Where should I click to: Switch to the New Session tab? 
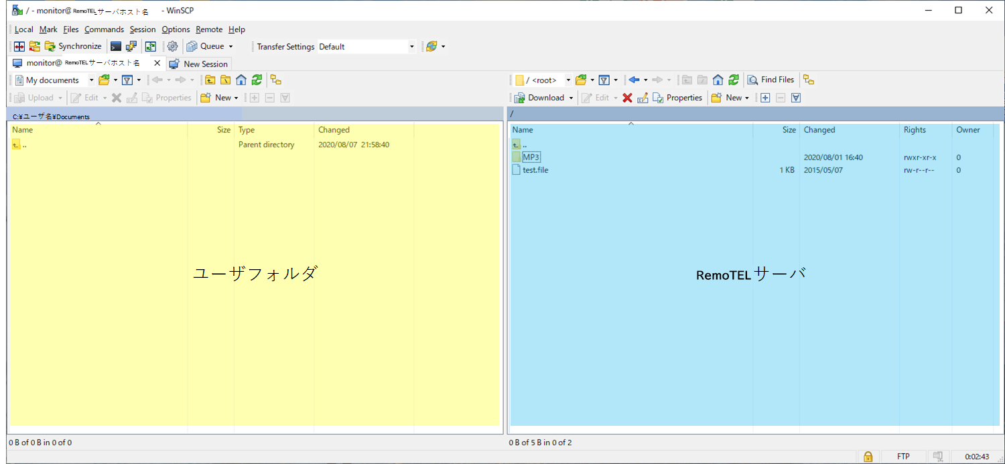click(198, 64)
